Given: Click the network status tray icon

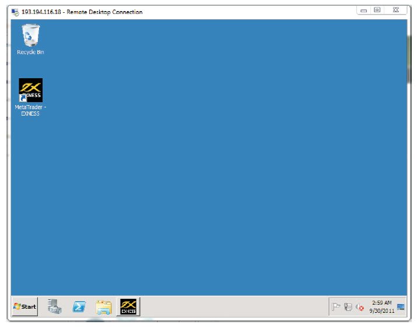Looking at the screenshot, I should coord(348,307).
